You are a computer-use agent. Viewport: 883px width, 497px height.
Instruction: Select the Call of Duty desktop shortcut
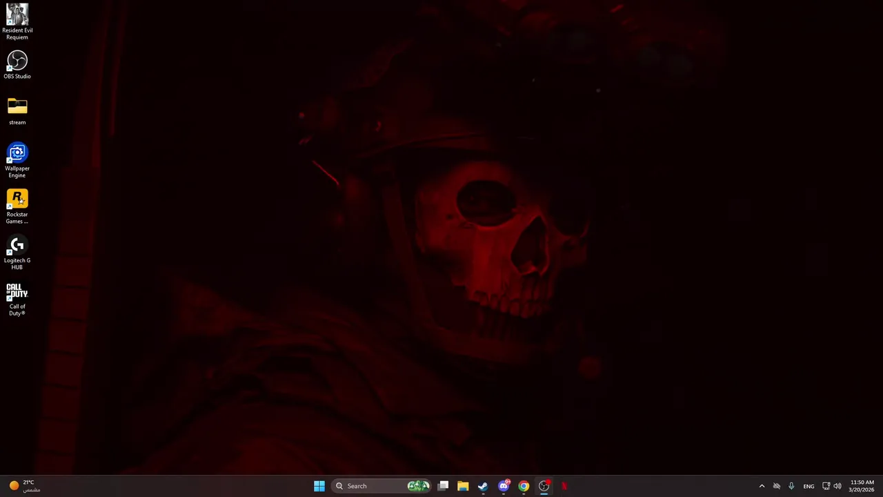click(17, 299)
